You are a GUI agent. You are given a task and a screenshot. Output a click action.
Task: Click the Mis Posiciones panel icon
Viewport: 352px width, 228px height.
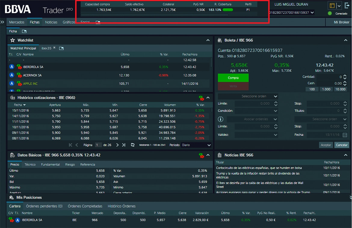(11, 197)
